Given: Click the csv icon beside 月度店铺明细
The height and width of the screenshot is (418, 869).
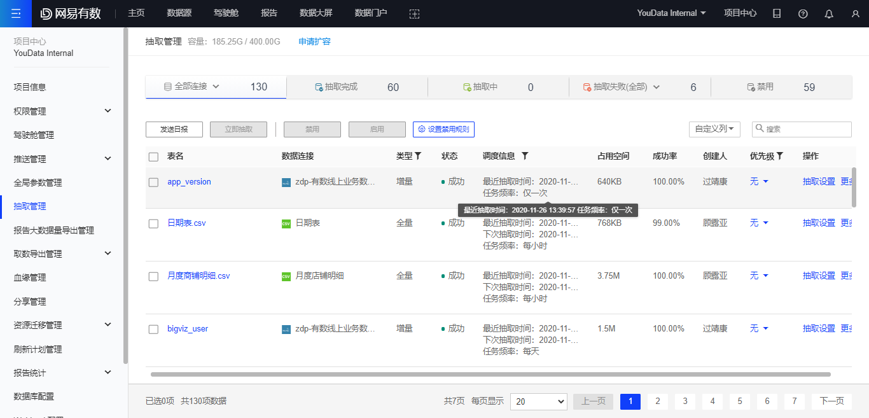Looking at the screenshot, I should (286, 276).
